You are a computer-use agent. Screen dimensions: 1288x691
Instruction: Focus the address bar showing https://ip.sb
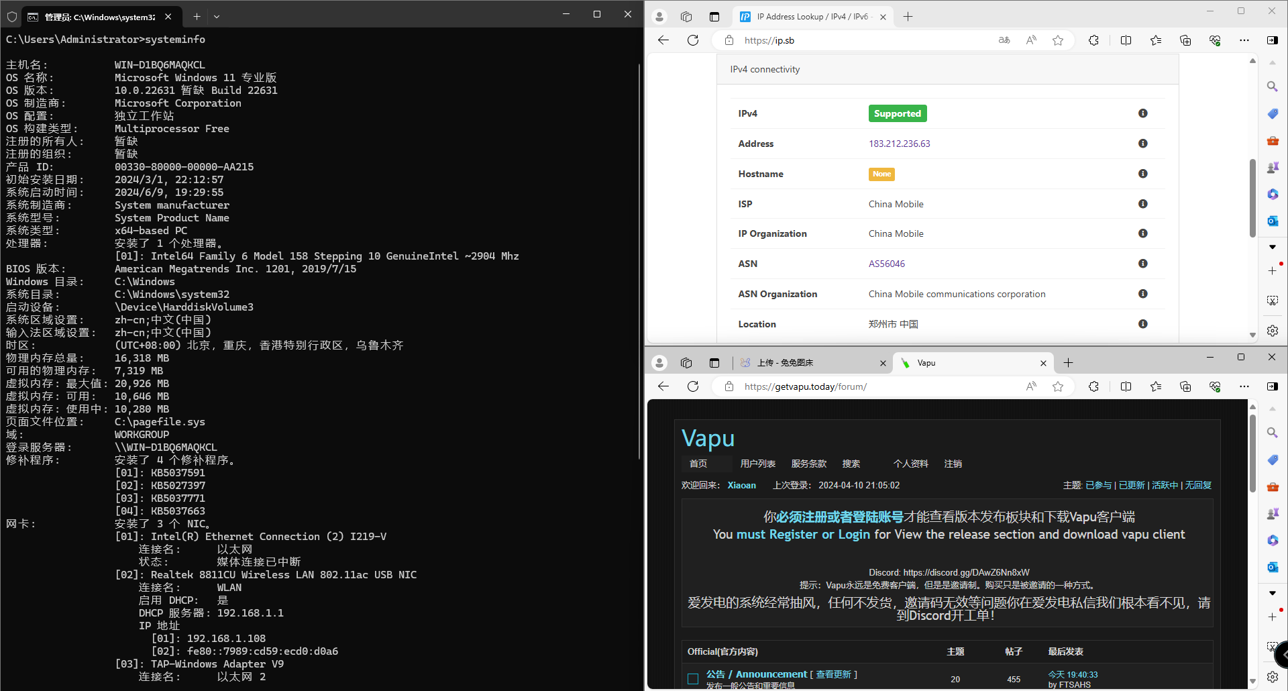[x=865, y=40]
